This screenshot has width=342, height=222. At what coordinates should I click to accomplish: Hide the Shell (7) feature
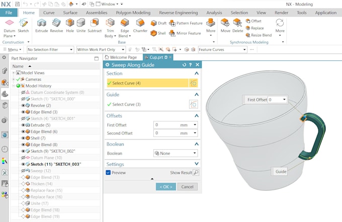coord(23,138)
